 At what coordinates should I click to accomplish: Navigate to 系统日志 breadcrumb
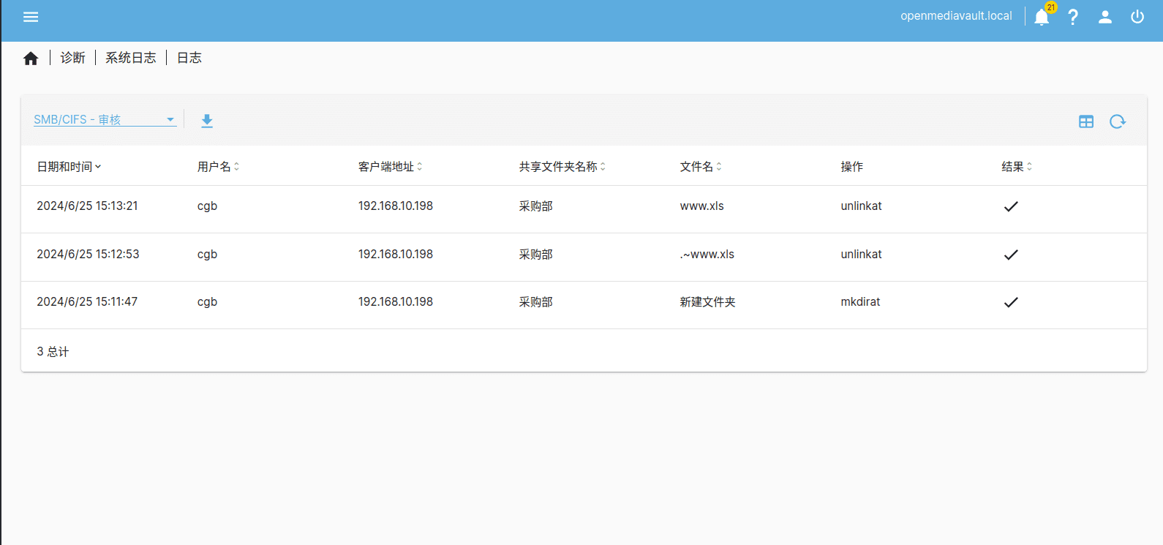131,58
